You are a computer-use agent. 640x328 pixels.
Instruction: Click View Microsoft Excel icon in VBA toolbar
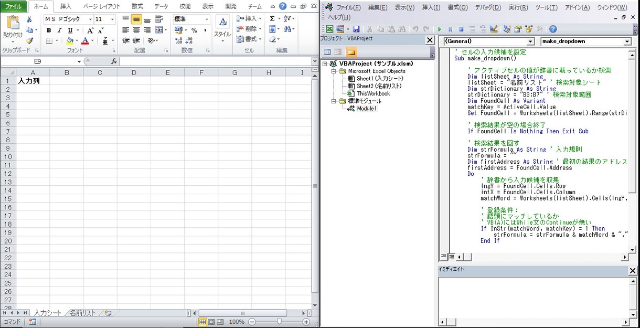pos(329,29)
